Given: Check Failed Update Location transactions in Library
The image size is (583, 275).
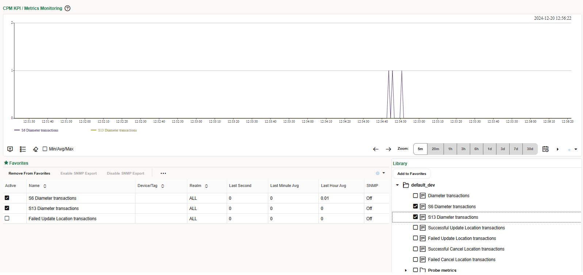Looking at the screenshot, I should tap(415, 238).
